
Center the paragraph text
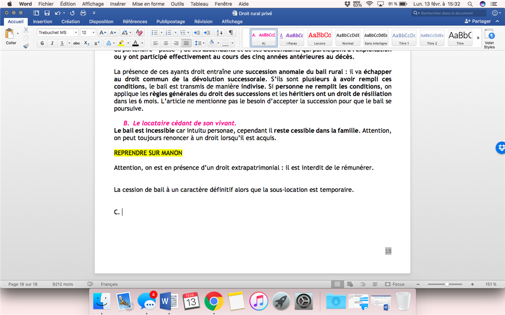coord(166,43)
